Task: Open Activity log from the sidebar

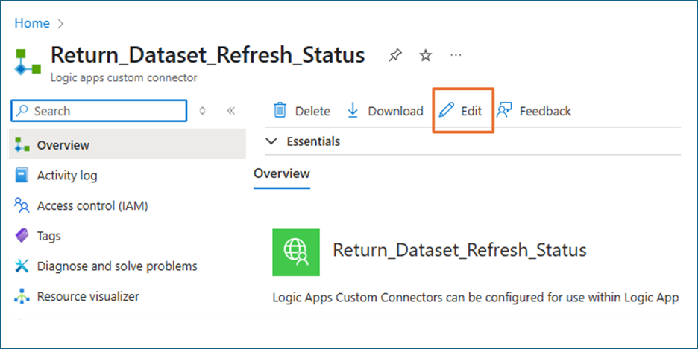Action: 67,176
